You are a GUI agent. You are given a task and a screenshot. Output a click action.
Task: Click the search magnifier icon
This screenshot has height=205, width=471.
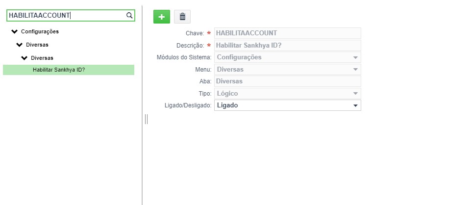click(129, 15)
